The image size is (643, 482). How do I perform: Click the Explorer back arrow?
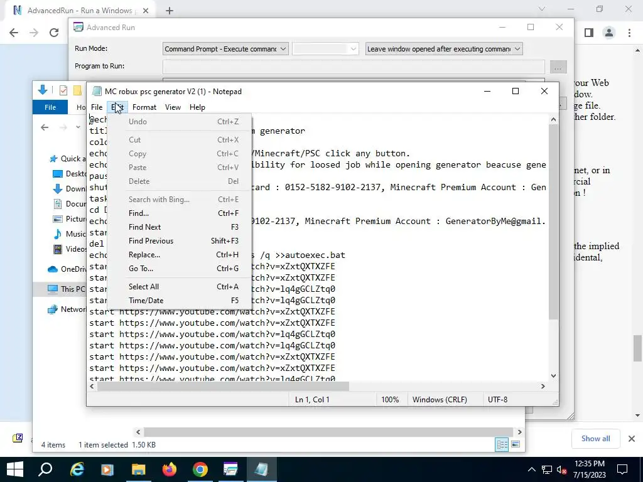click(45, 127)
